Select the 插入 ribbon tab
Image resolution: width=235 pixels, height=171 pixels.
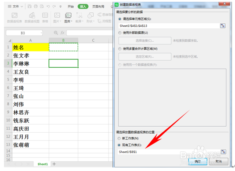tap(83, 7)
